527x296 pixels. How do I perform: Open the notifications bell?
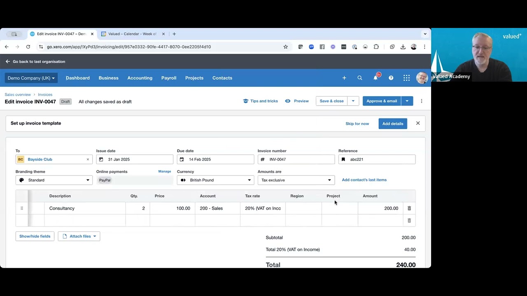(375, 78)
